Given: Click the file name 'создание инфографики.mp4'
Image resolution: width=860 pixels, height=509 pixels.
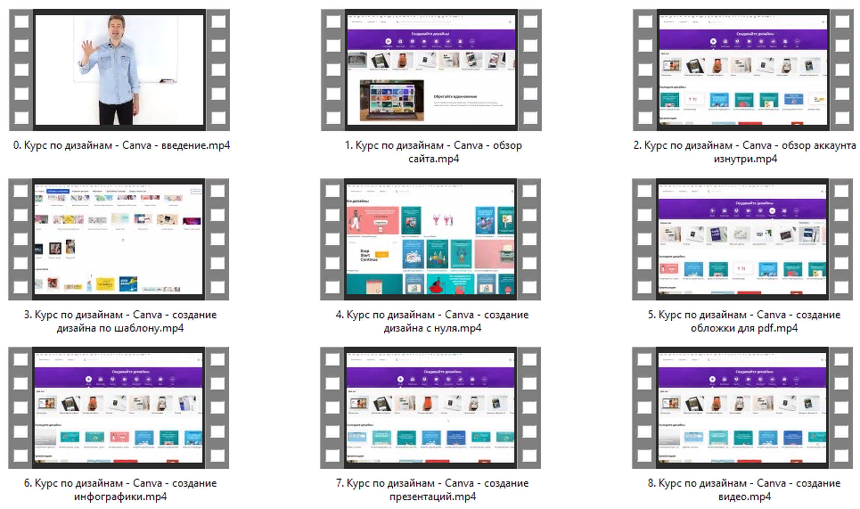Looking at the screenshot, I should click(x=119, y=489).
